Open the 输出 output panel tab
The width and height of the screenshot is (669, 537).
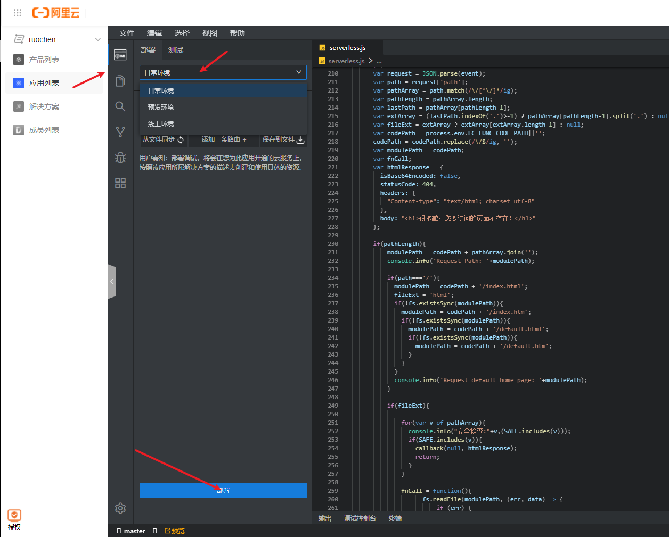[325, 518]
